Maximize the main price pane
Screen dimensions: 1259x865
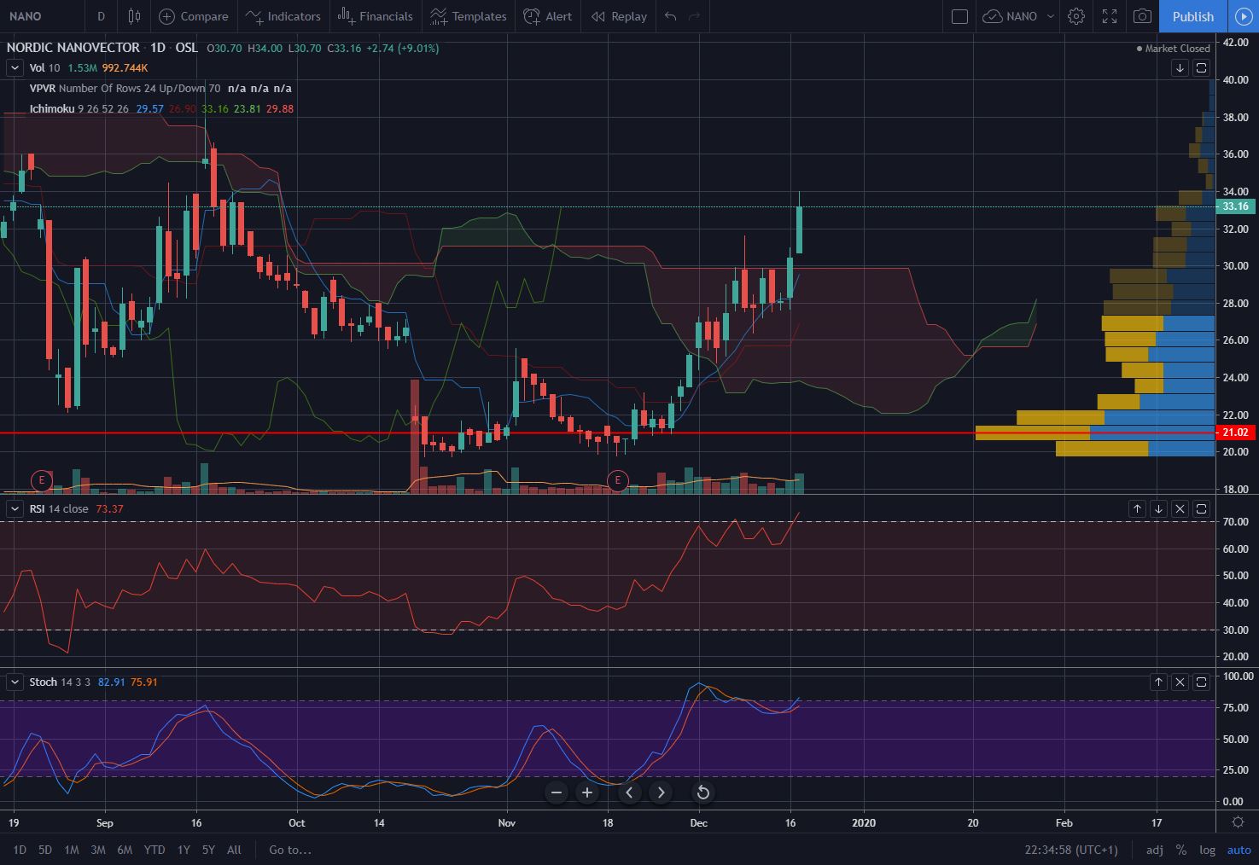1201,67
